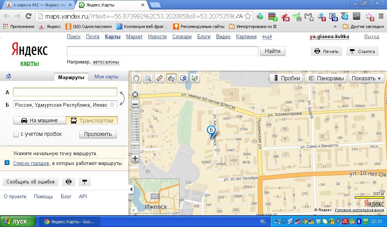Screen dimensions: 387x227
Task: Open the Помощь footer link
Action: 43,196
